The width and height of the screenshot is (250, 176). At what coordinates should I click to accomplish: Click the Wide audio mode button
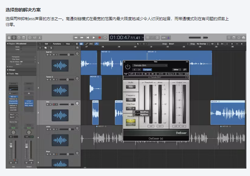pyautogui.click(x=131, y=87)
